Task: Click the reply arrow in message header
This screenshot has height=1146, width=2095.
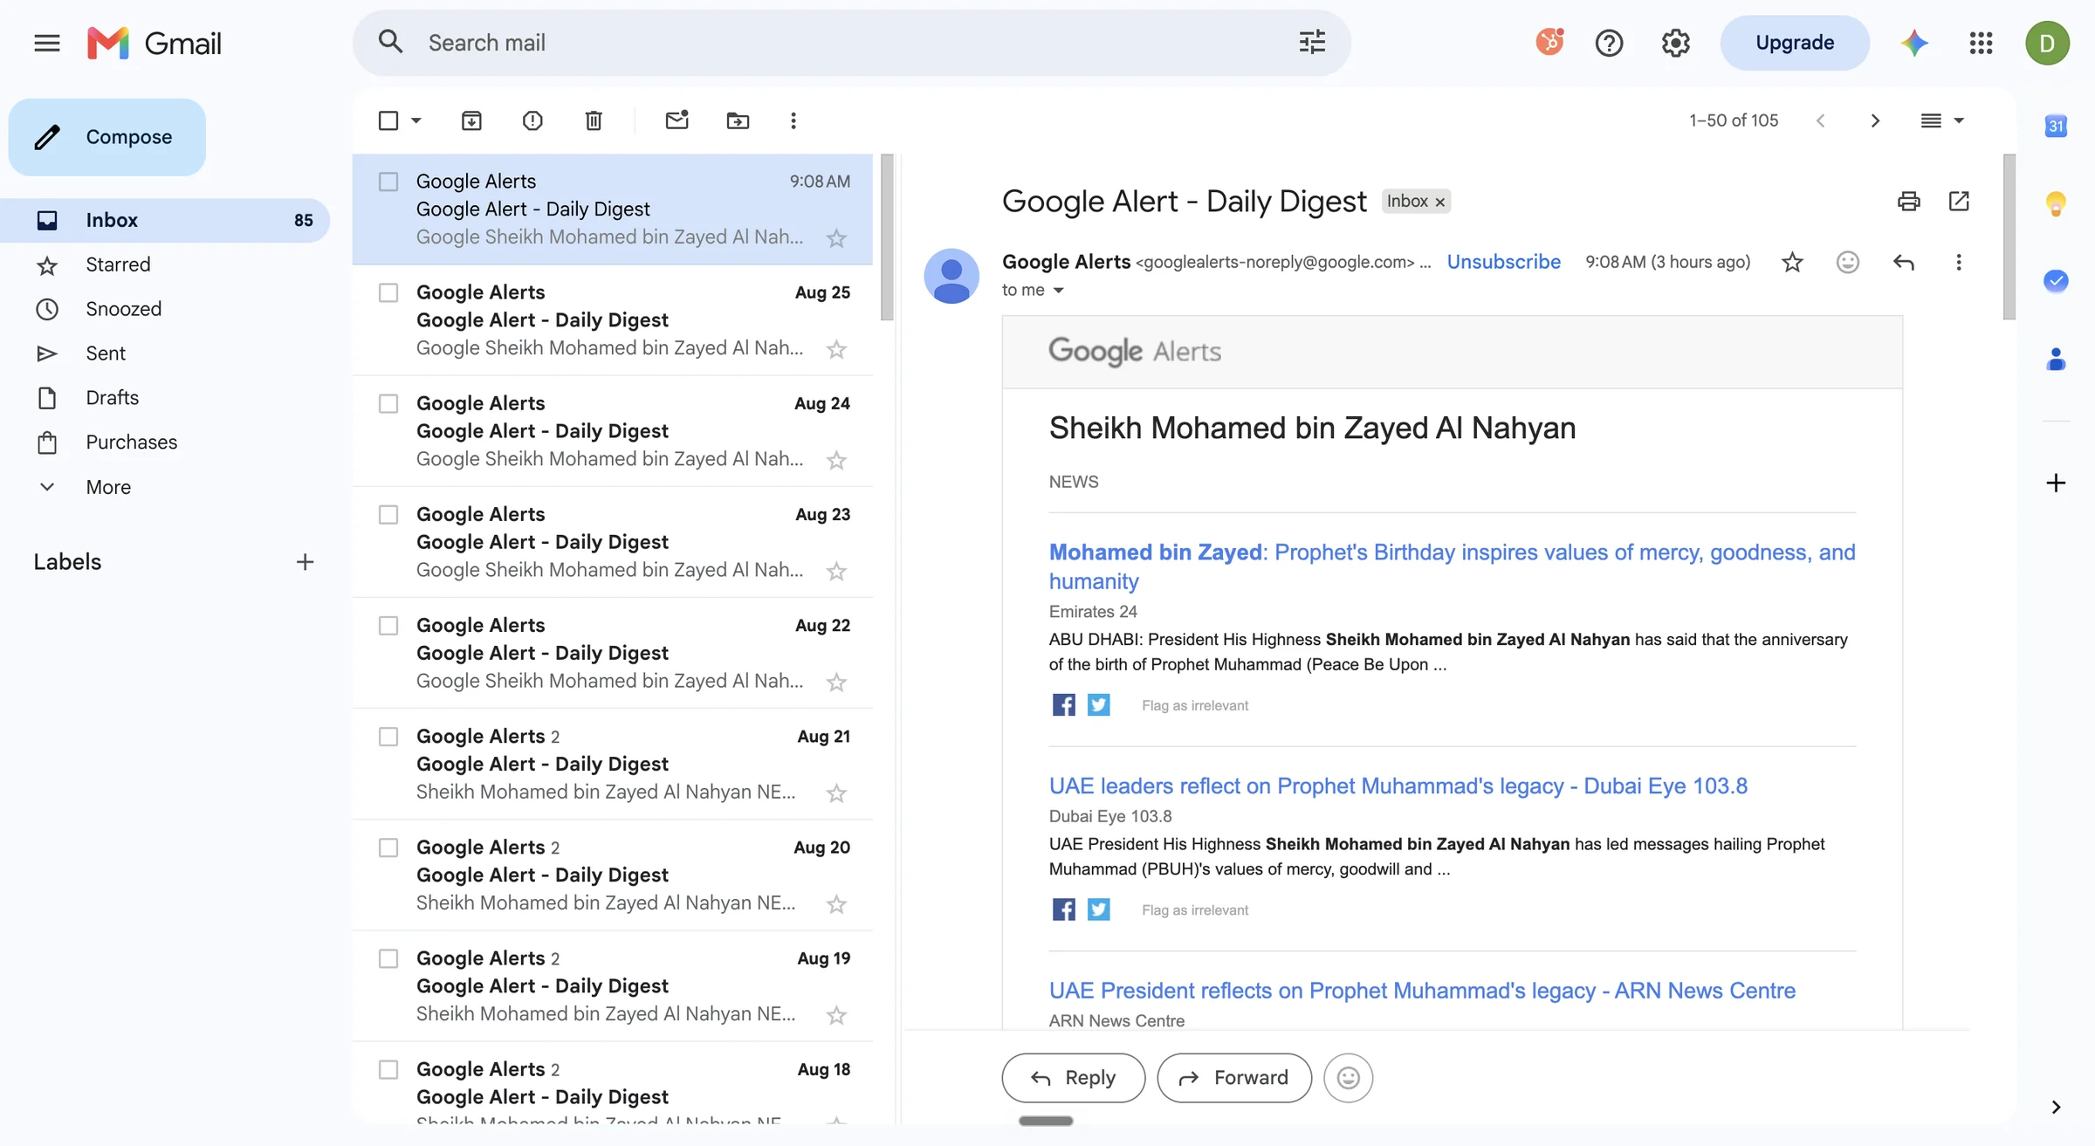Action: point(1904,262)
